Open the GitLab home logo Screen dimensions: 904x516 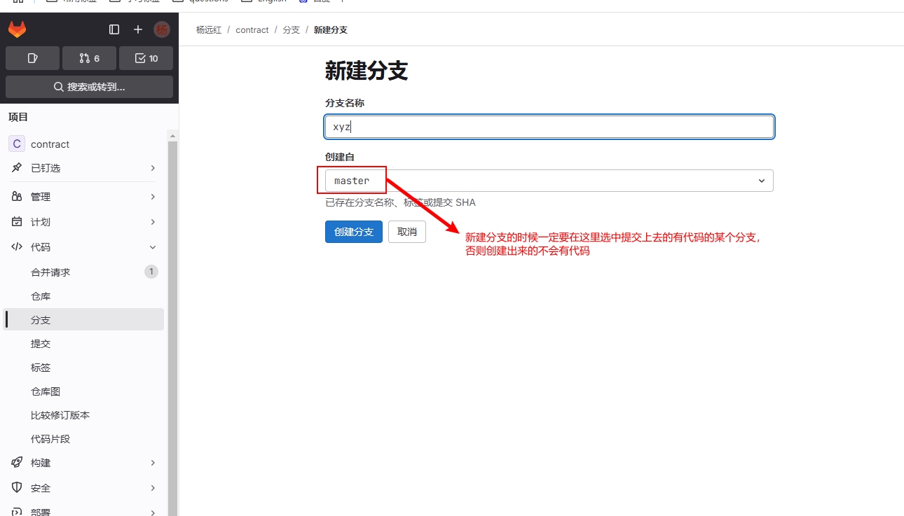pos(17,29)
